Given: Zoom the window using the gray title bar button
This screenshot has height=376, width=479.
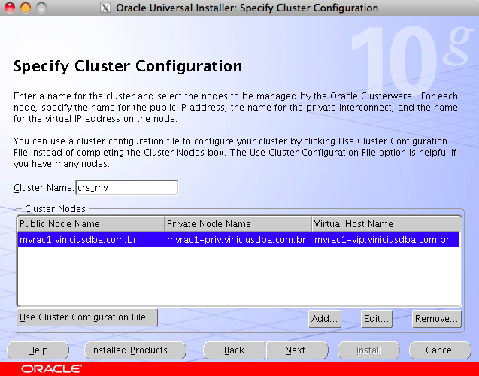Looking at the screenshot, I should (40, 8).
